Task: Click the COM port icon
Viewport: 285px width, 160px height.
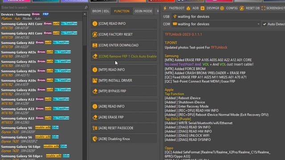Action: click(x=175, y=24)
